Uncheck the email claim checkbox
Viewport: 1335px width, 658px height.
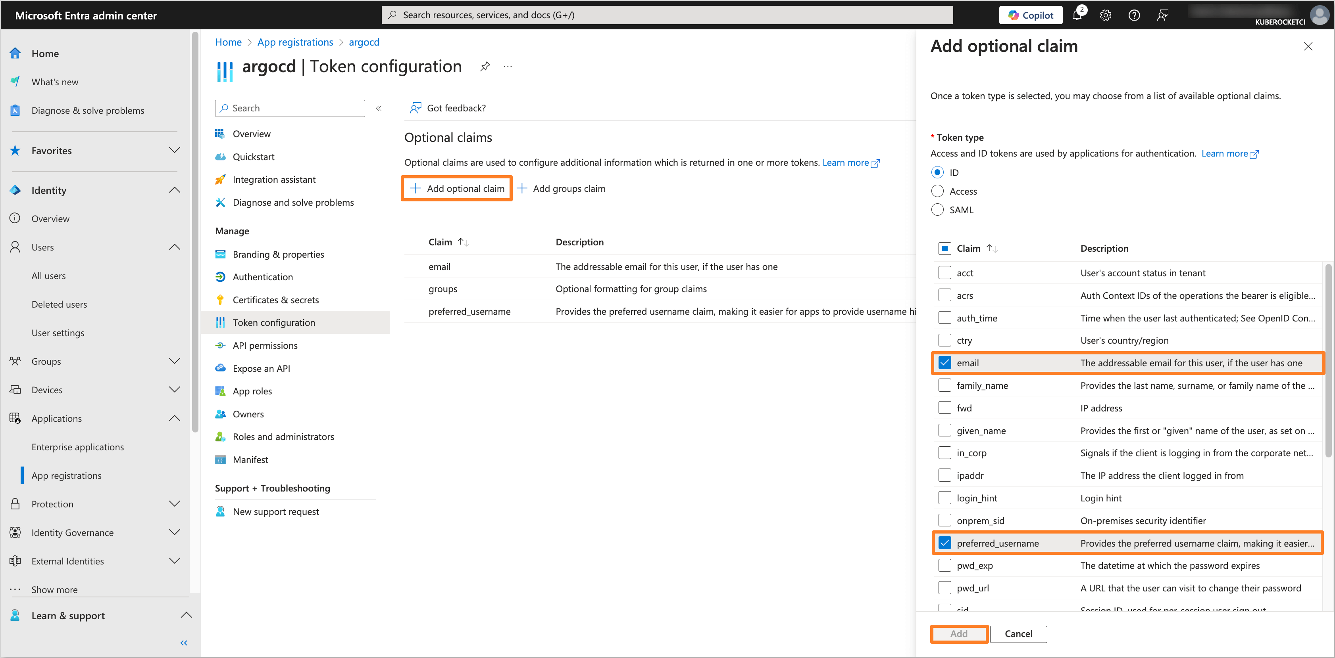[x=945, y=363]
